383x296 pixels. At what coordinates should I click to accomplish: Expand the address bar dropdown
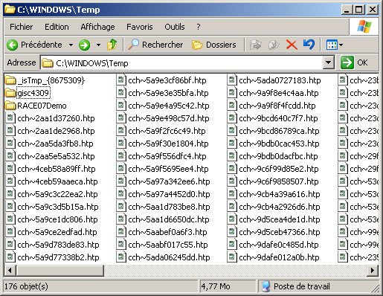pos(329,62)
